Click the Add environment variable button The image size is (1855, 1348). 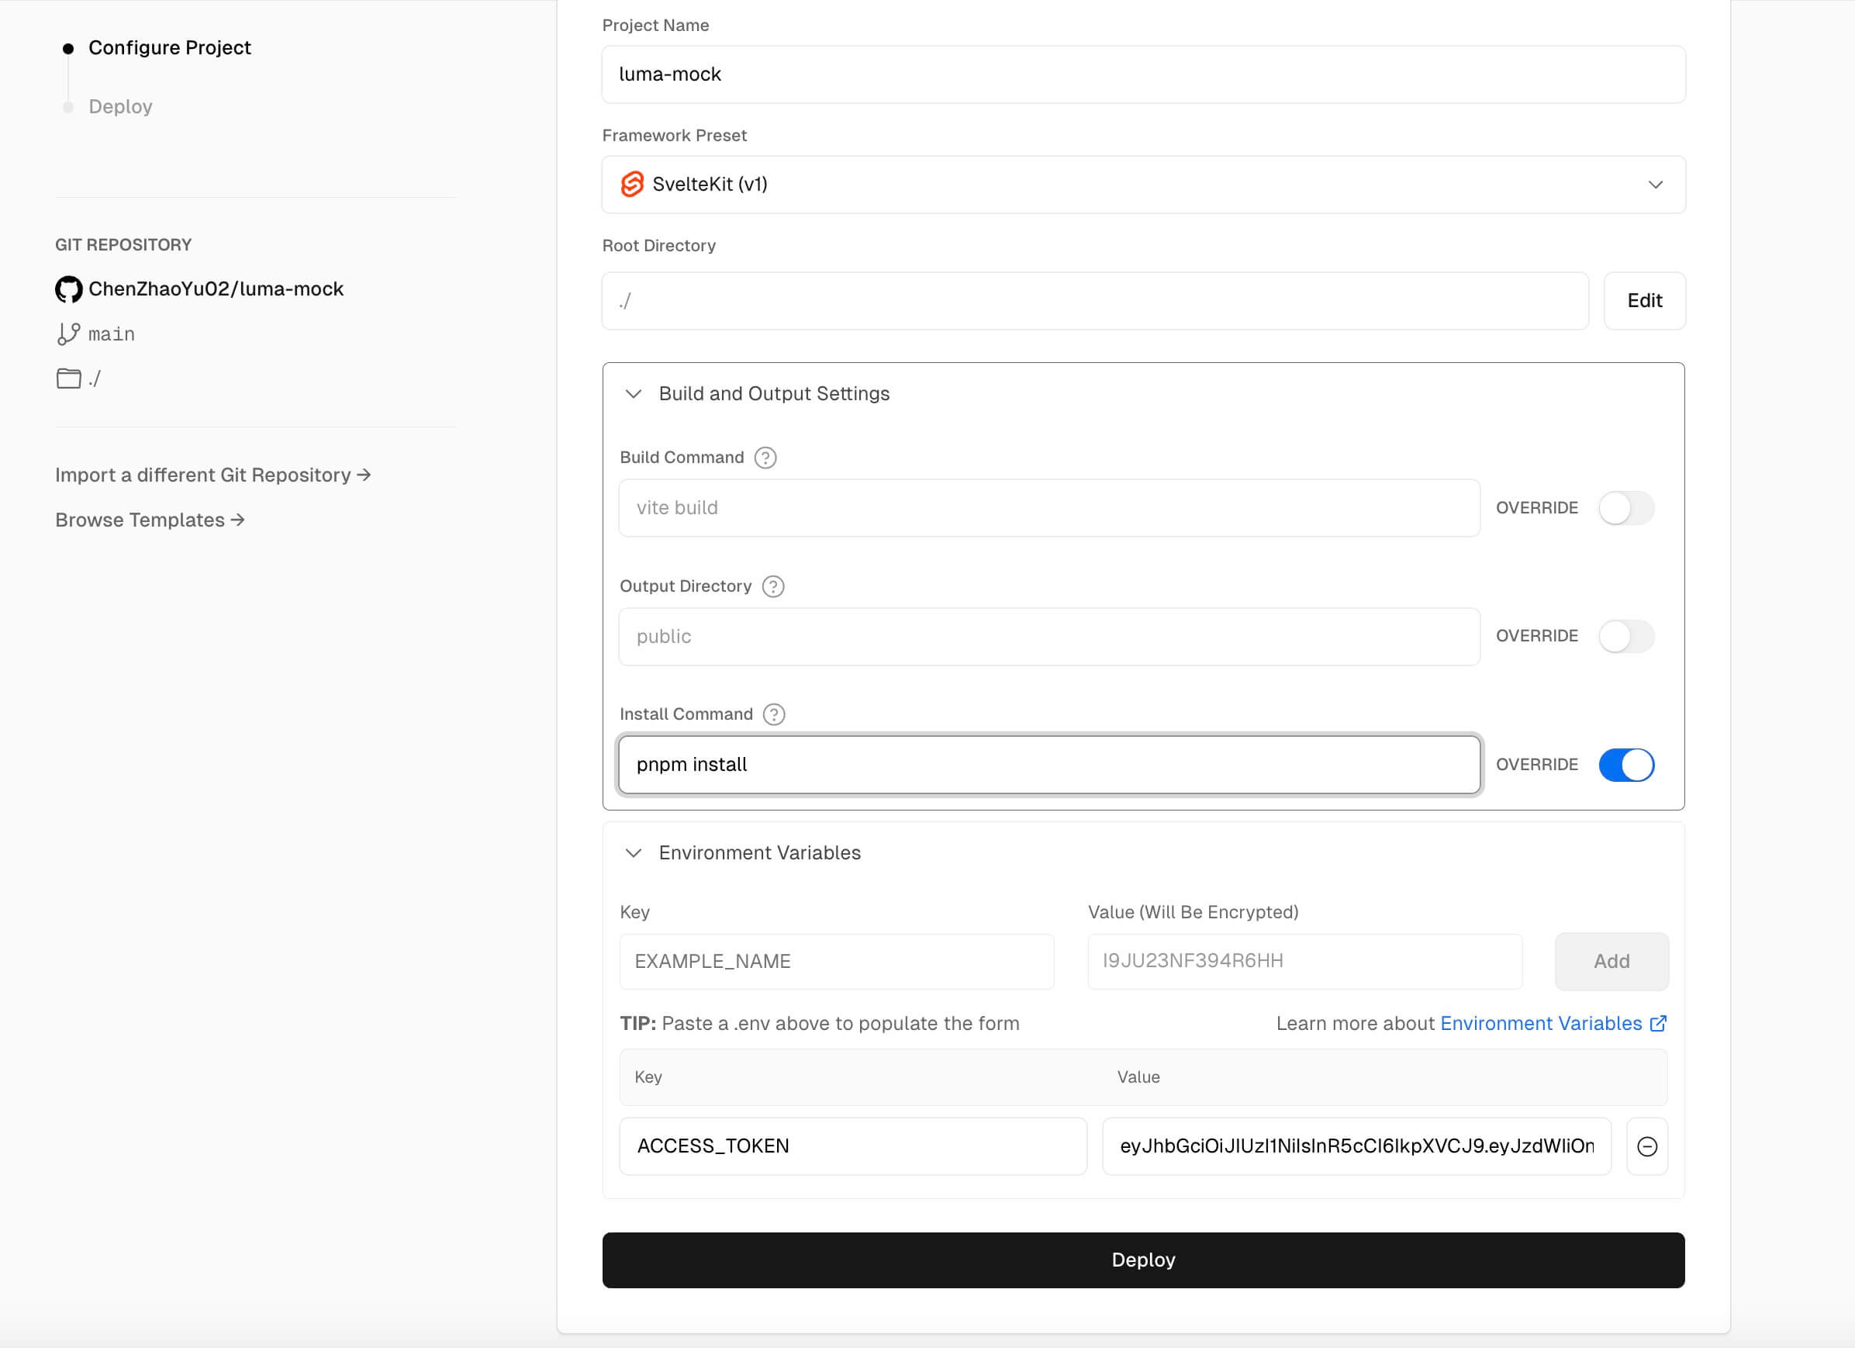1611,961
